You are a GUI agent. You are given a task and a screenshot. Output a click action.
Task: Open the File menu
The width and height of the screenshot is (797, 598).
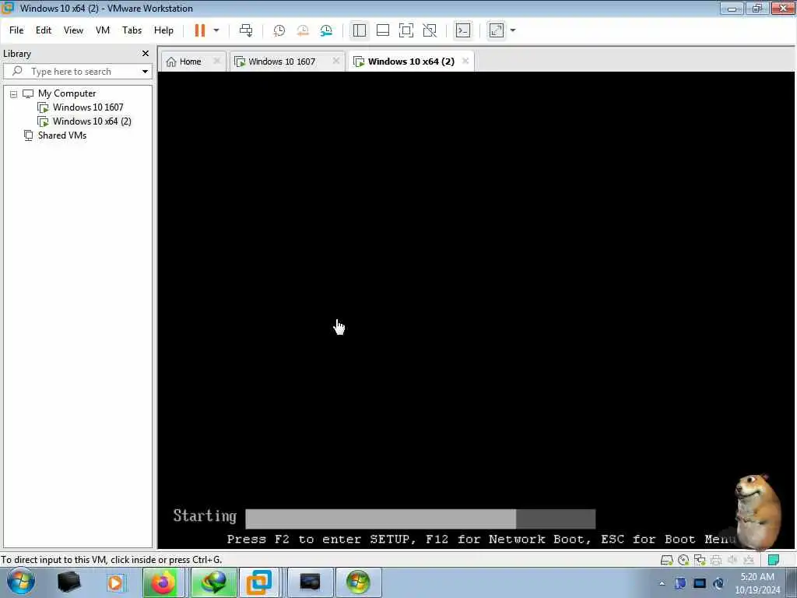tap(16, 30)
